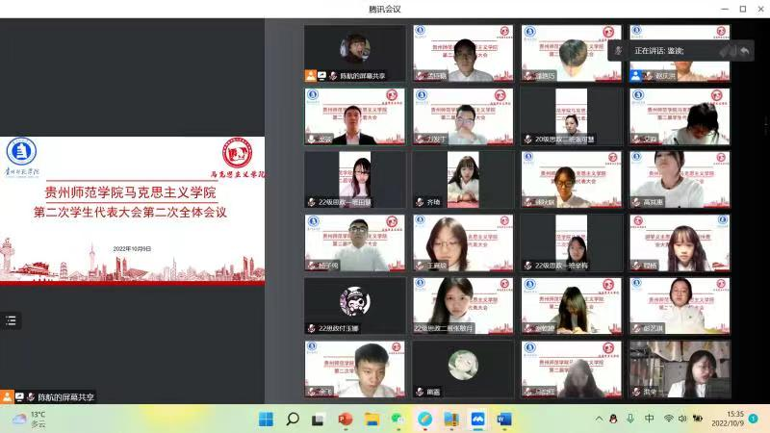Click the shared slide 第二次学生代表大会第二次全体会议

(132, 211)
